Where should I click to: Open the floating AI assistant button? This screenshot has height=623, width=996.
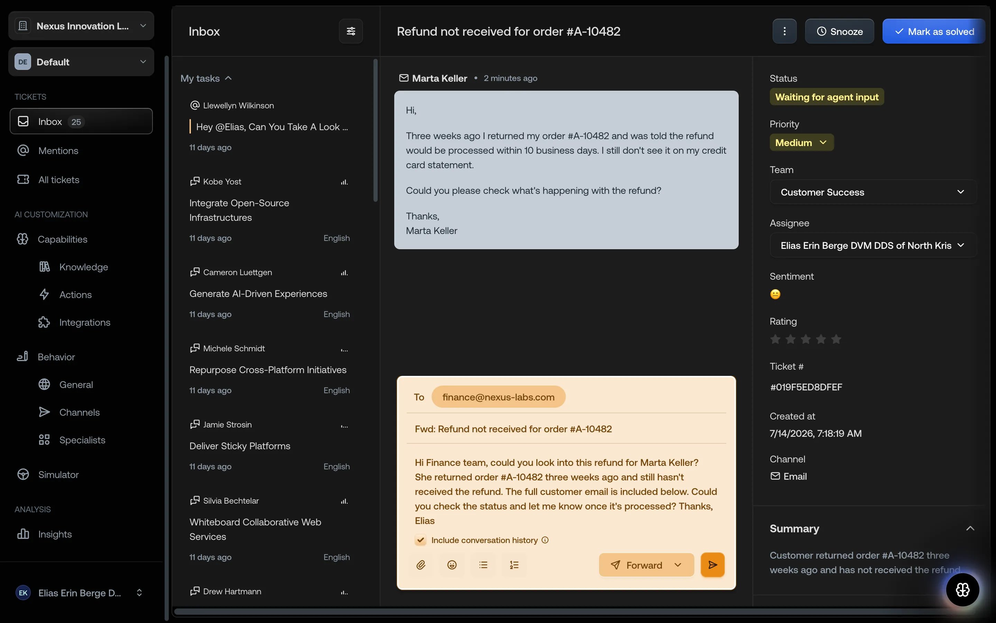962,590
